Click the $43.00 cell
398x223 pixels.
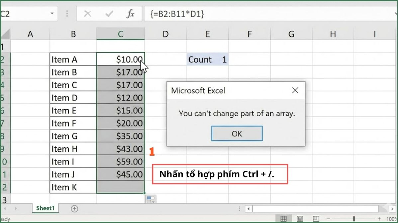pos(121,149)
